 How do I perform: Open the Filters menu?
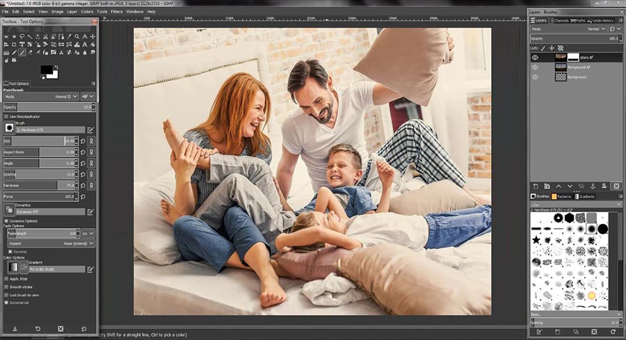[115, 12]
